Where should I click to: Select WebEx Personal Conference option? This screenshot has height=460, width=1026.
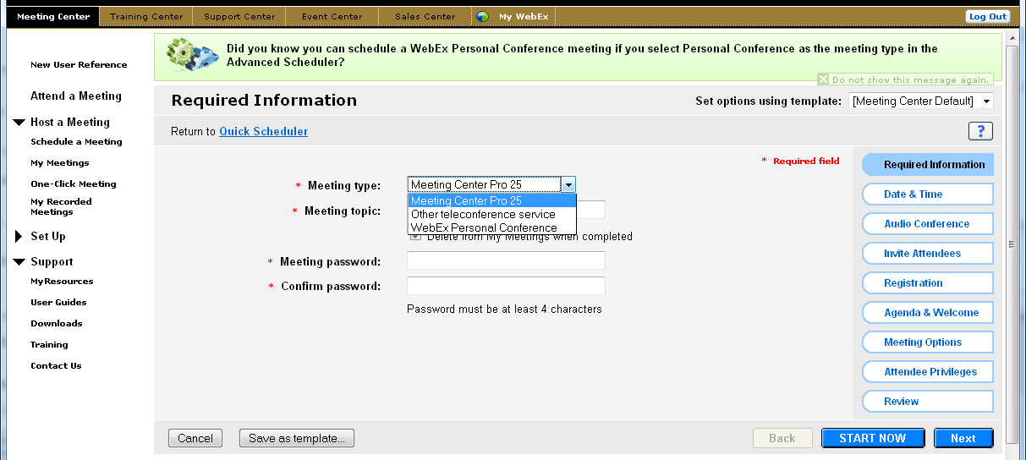point(491,227)
